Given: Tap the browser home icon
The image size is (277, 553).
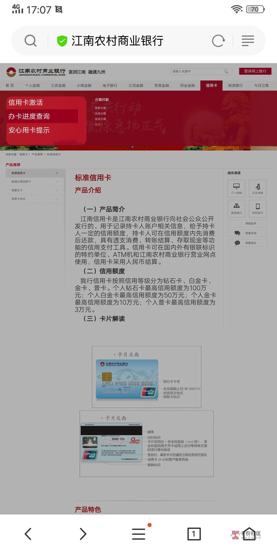Looking at the screenshot, I should pyautogui.click(x=249, y=534).
